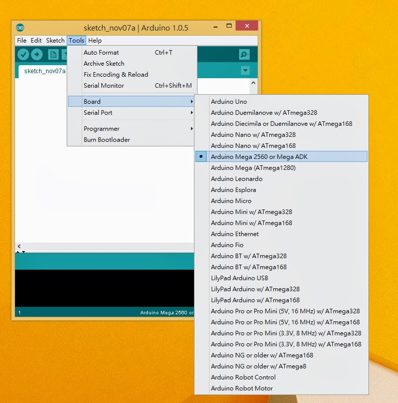The image size is (398, 403).
Task: Click the Arduino infinity logo icon
Action: tap(20, 28)
